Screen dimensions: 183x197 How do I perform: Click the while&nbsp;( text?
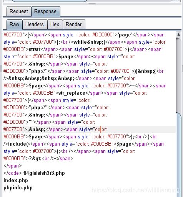pyautogui.click(x=89, y=42)
